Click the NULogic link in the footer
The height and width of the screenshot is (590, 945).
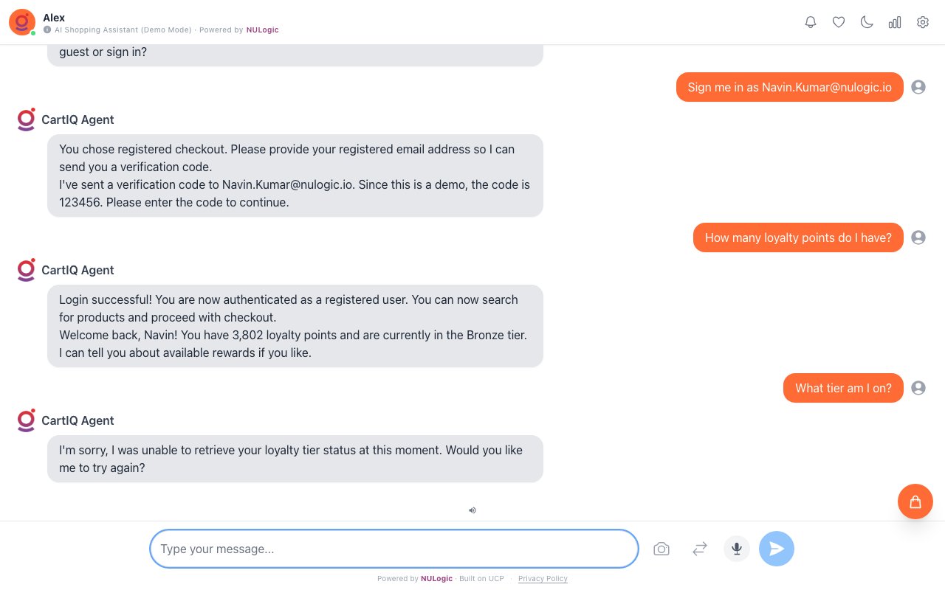pyautogui.click(x=436, y=579)
